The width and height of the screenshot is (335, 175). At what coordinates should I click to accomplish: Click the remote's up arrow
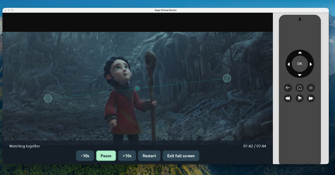pyautogui.click(x=300, y=53)
